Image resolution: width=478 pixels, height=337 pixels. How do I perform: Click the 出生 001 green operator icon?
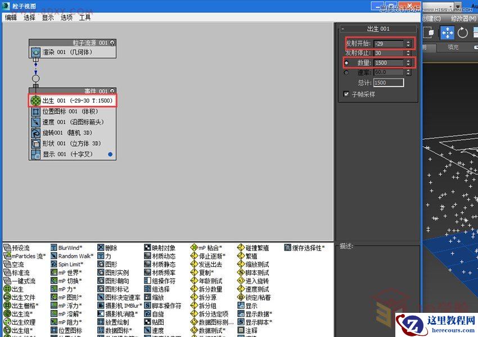coord(35,101)
